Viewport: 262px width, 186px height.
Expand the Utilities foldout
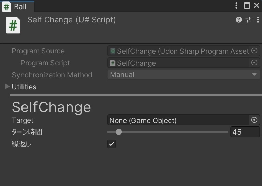tap(8, 87)
